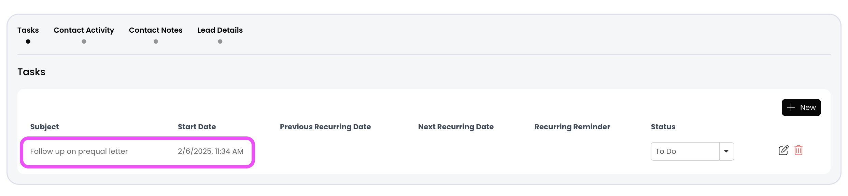This screenshot has height=196, width=848.
Task: Click the dot under Contact Activity tab
Action: pyautogui.click(x=84, y=42)
